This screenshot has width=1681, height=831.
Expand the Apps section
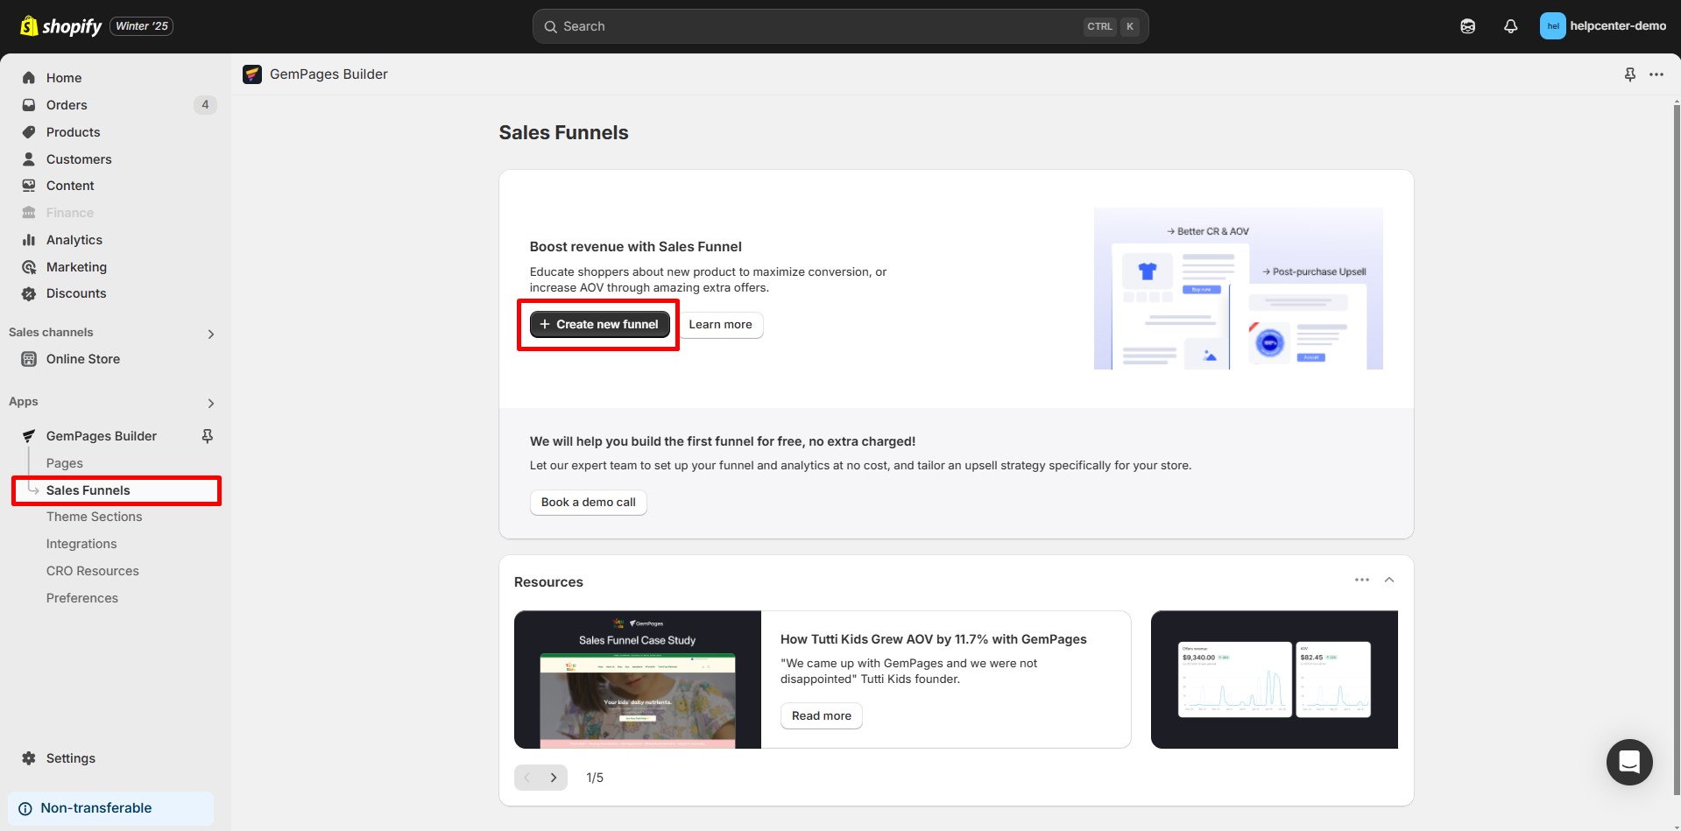210,403
